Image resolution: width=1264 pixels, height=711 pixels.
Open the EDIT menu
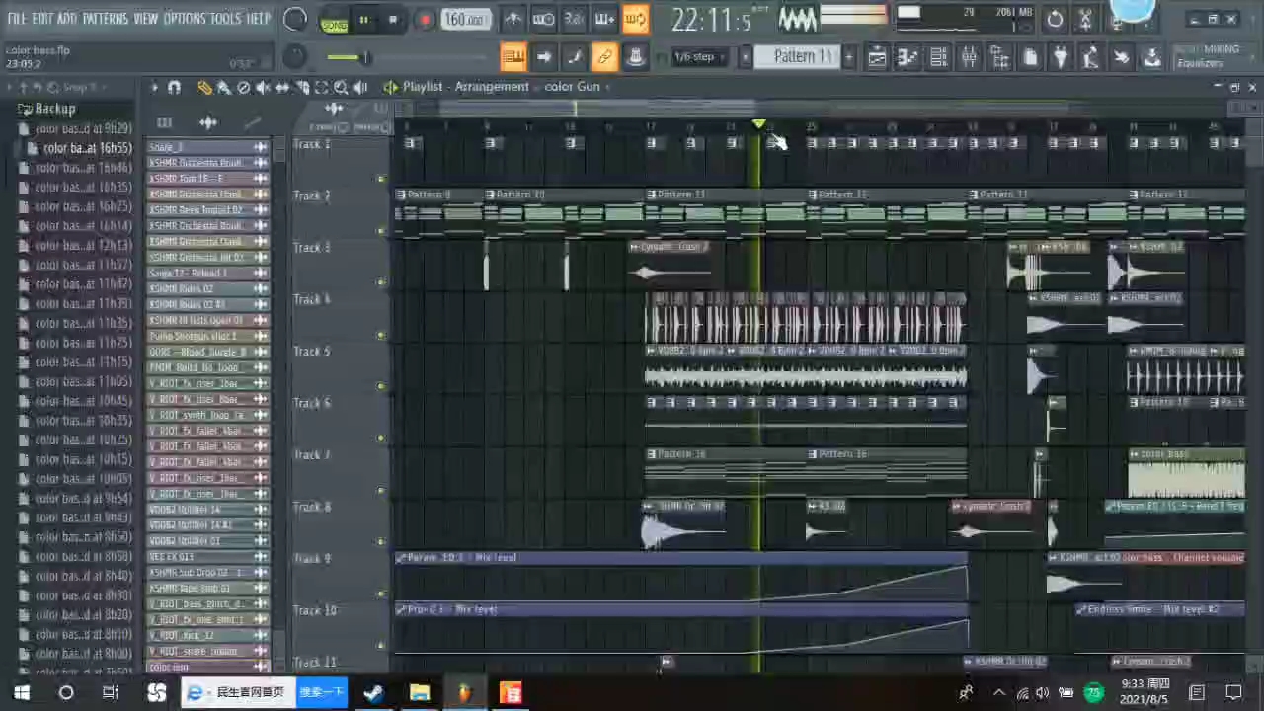41,19
